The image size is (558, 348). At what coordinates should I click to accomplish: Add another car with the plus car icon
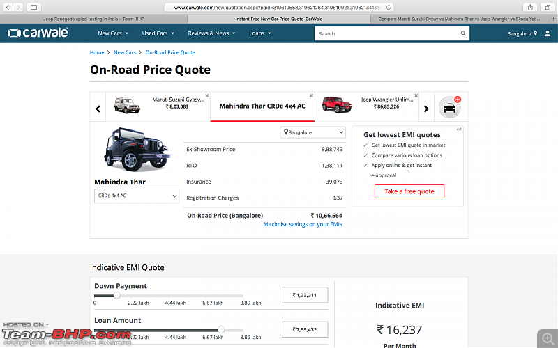450,107
